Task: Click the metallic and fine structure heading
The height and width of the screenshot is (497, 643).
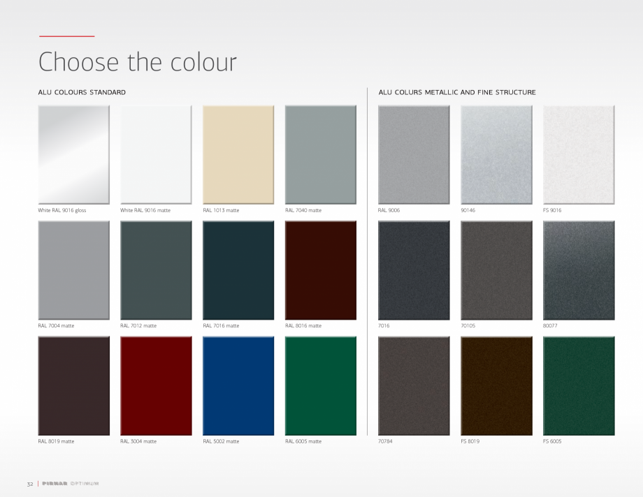Action: coord(457,92)
